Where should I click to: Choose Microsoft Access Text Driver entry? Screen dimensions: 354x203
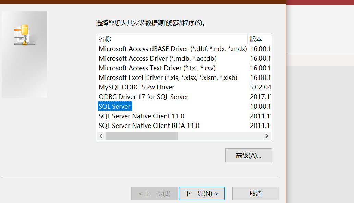[x=157, y=68]
